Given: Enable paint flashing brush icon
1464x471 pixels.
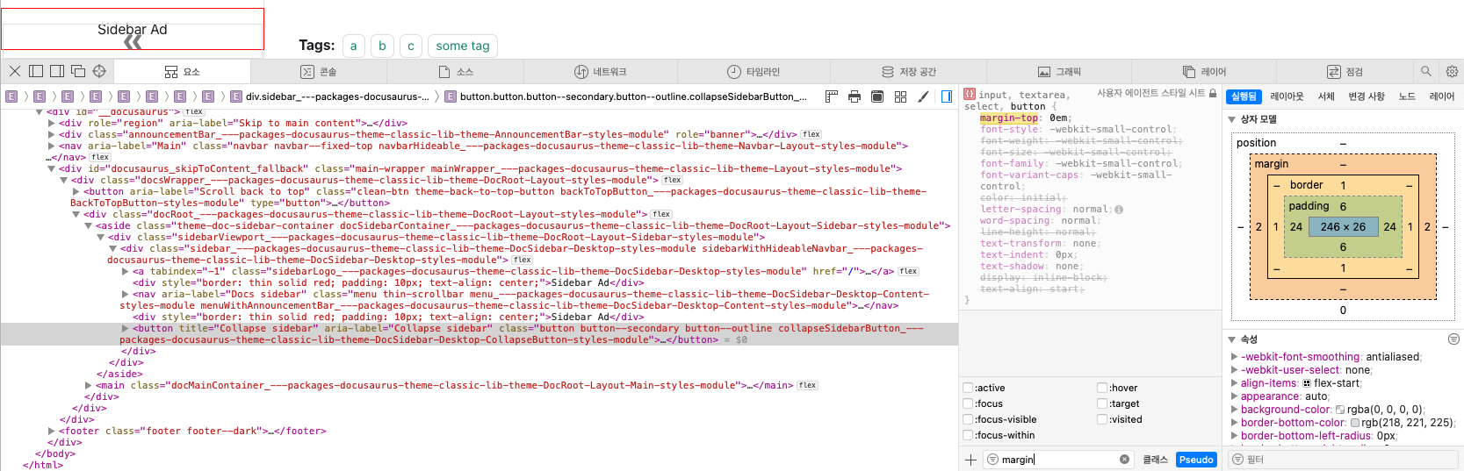Looking at the screenshot, I should [x=923, y=96].
